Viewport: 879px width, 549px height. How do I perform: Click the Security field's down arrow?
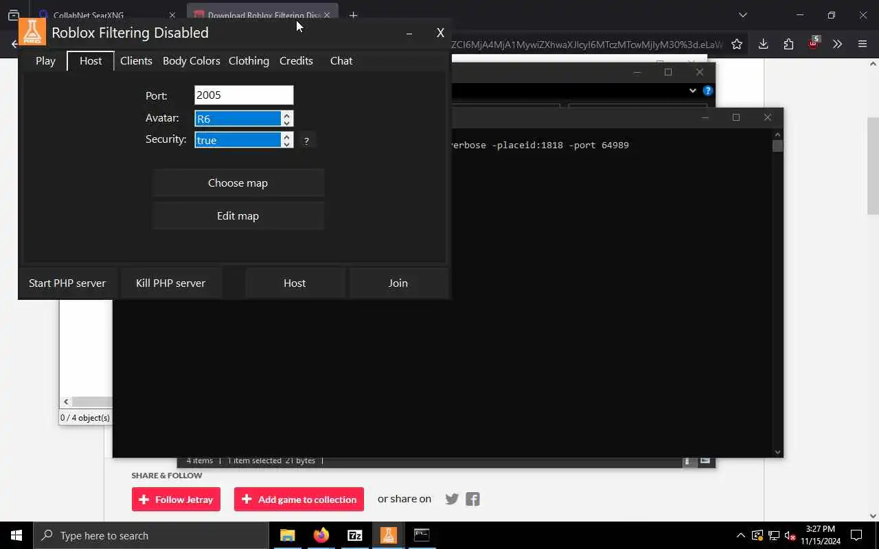point(287,144)
